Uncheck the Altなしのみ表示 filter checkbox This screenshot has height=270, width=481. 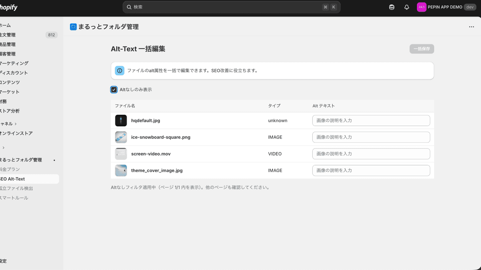pyautogui.click(x=114, y=90)
